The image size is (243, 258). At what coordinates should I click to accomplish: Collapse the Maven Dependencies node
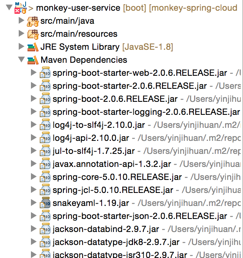click(21, 59)
